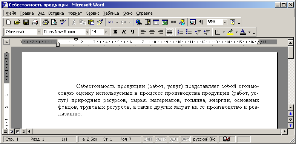Open Print Preview
Viewport: 296px width, 144px height.
point(54,22)
